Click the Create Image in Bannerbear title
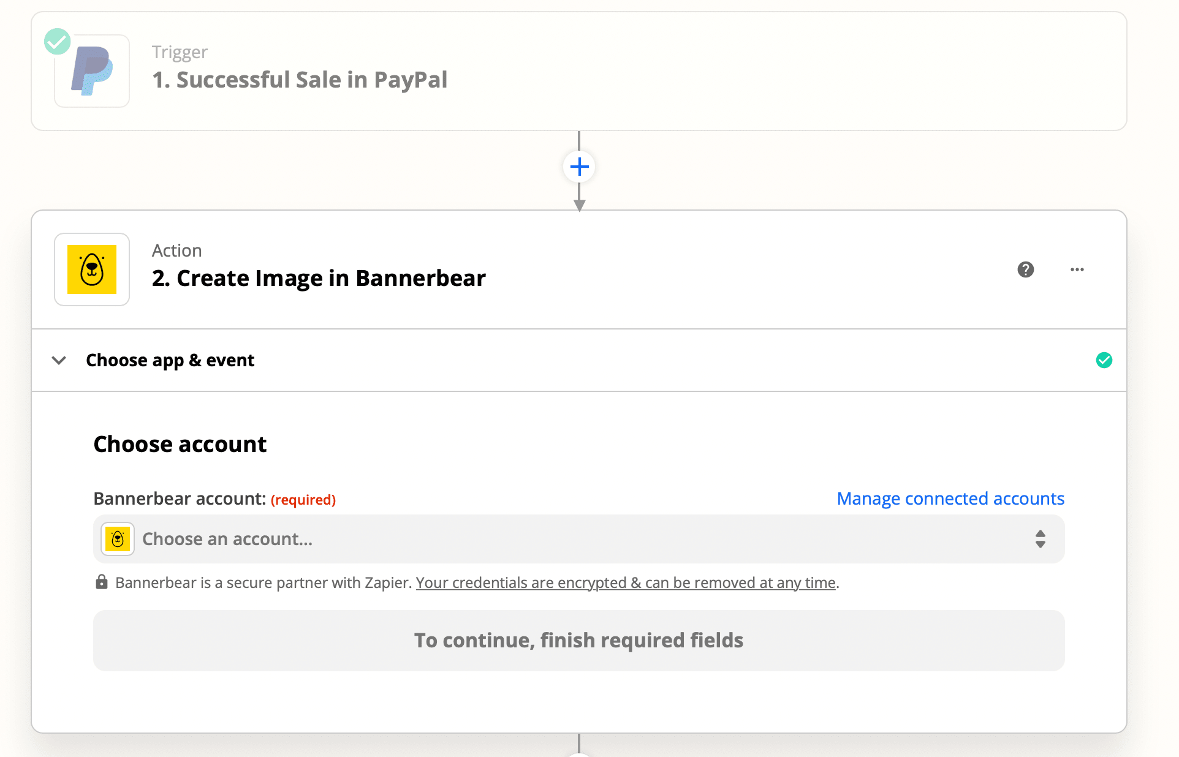The image size is (1179, 757). [x=319, y=278]
